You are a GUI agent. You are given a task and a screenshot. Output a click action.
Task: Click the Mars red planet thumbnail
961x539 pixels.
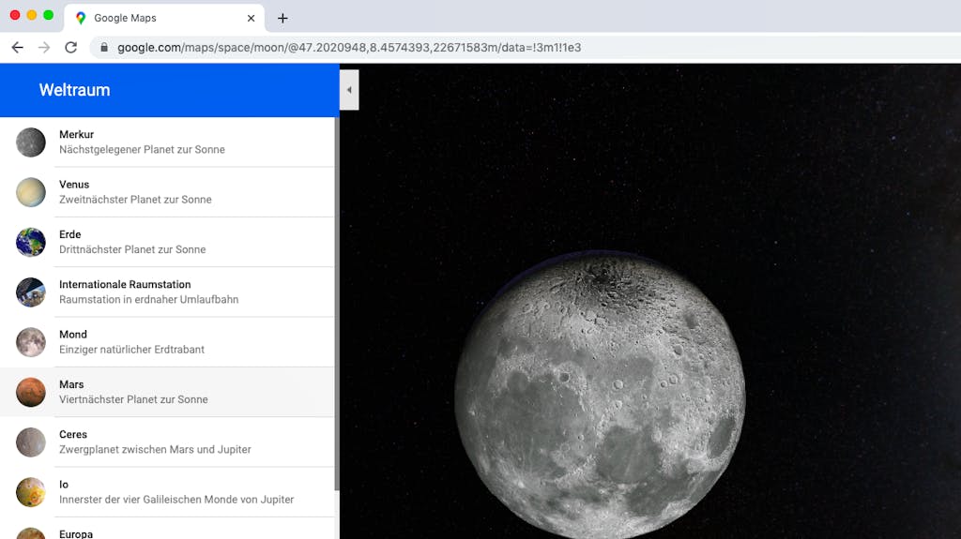(x=31, y=392)
